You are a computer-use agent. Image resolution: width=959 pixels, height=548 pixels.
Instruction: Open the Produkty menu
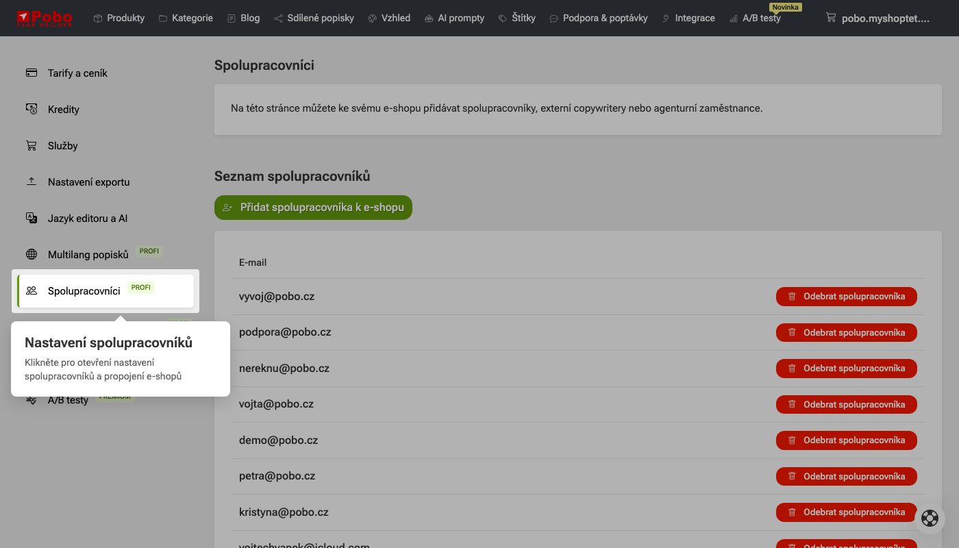(x=119, y=18)
